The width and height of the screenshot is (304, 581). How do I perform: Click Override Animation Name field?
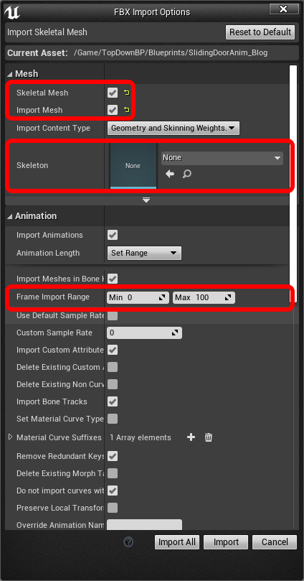tap(144, 524)
